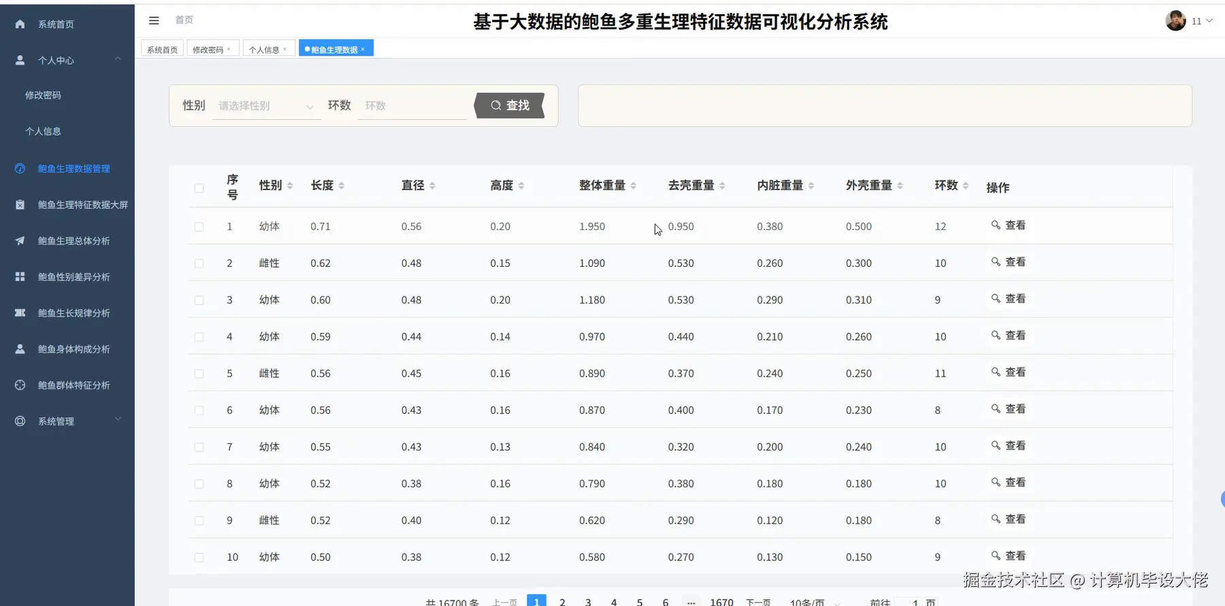
Task: Click the 1.950 weight cell in row 1
Action: point(592,227)
